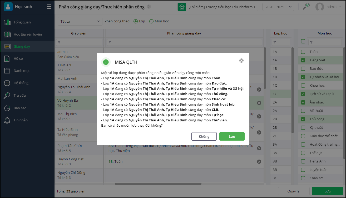
Task: Click the filter icon in Giáo viên column
Action: point(59,42)
